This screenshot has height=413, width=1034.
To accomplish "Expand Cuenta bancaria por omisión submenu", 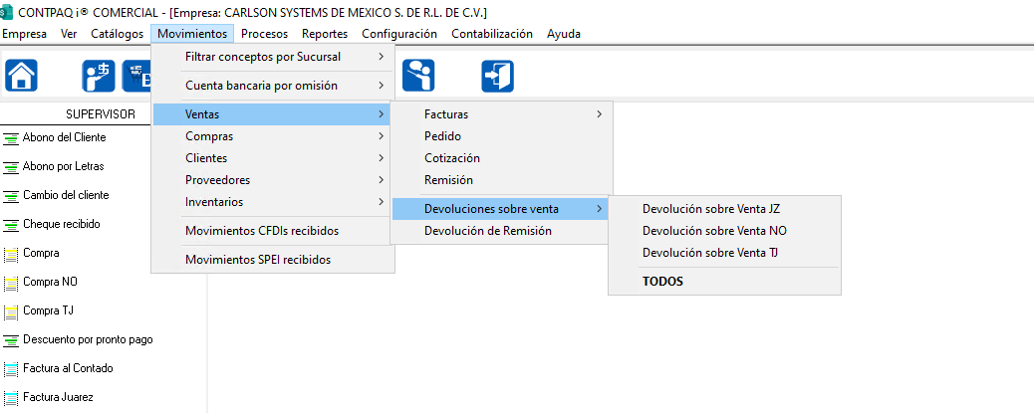I will click(273, 86).
